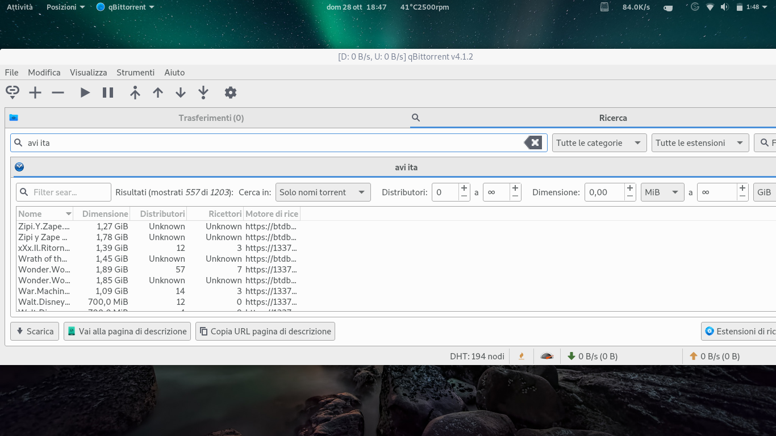Increase maximum Dimensione with plus button

[x=742, y=188]
